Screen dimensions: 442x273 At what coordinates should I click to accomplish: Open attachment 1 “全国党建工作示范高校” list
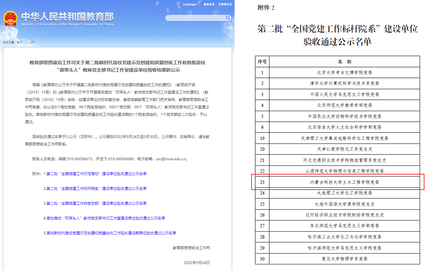(96, 174)
